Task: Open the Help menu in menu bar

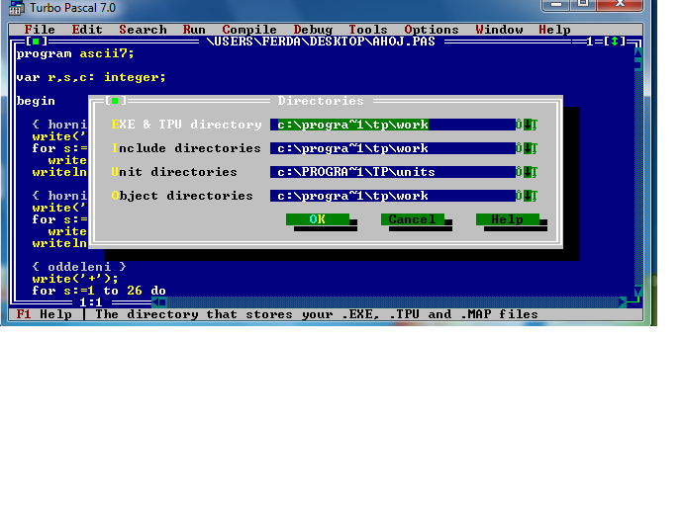Action: (x=554, y=30)
